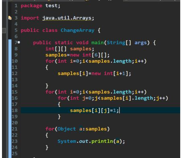This screenshot has width=181, height=158.
Task: Click 'int[6][]' on line 9
Action: pos(95,55)
